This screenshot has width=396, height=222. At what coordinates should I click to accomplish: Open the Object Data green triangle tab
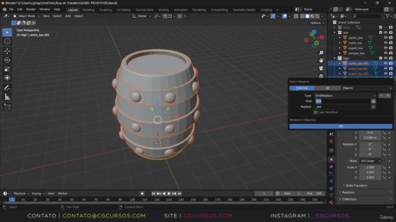pyautogui.click(x=332, y=195)
